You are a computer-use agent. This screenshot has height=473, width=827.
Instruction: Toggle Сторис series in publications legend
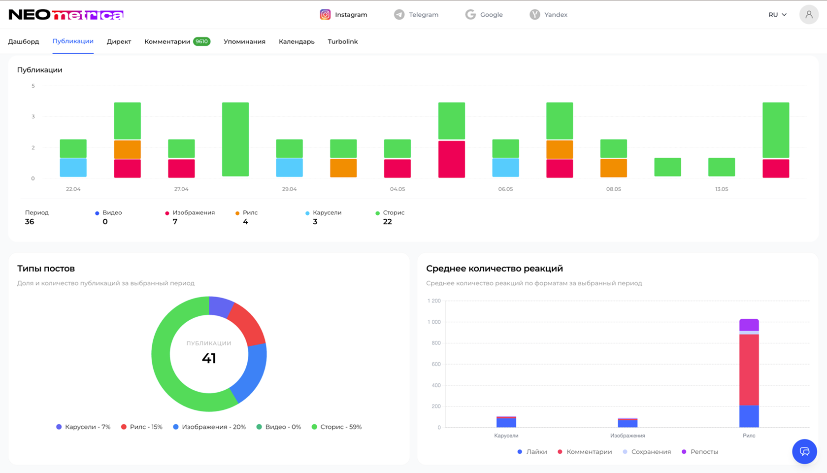[390, 213]
